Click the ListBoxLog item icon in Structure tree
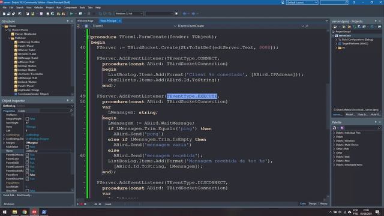Viewport: 384px width, 216px height. tap(16, 42)
